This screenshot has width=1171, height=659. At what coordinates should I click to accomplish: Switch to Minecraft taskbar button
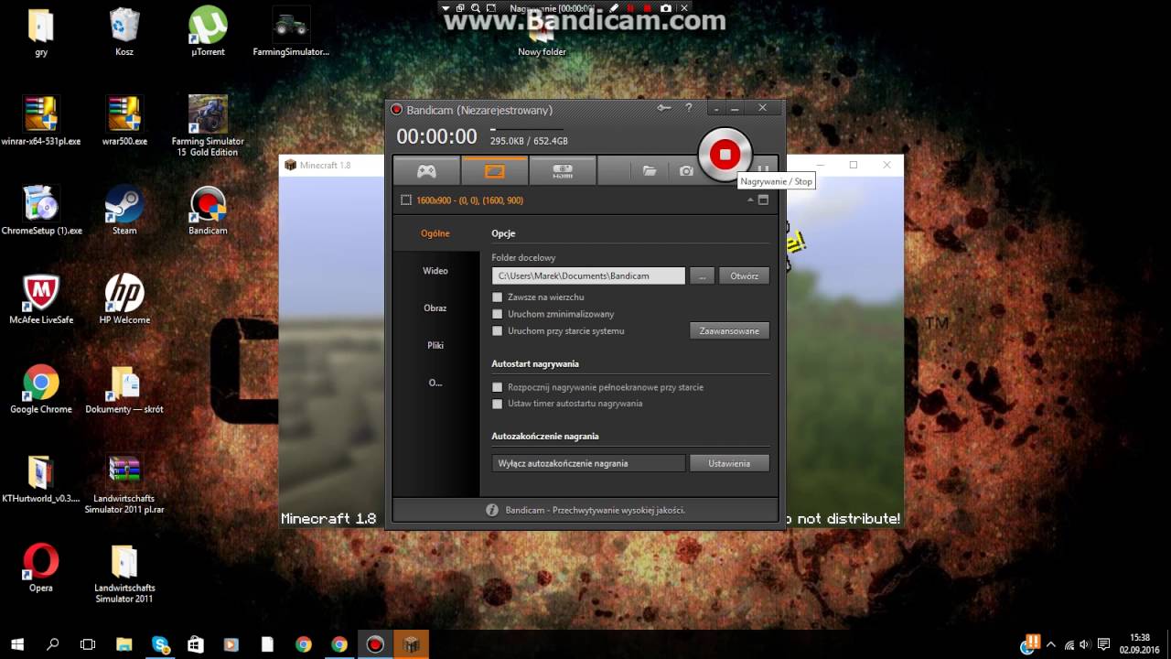(411, 644)
